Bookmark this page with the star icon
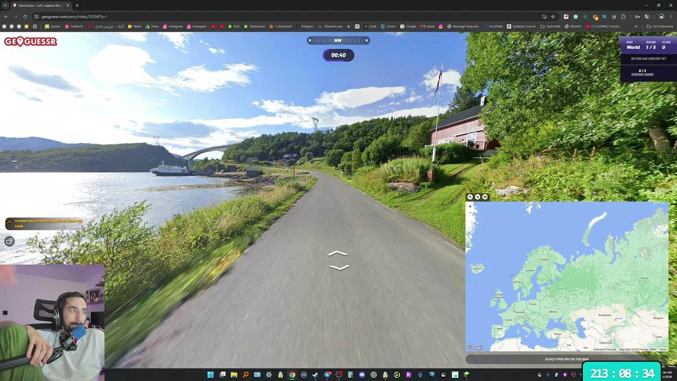 [553, 16]
